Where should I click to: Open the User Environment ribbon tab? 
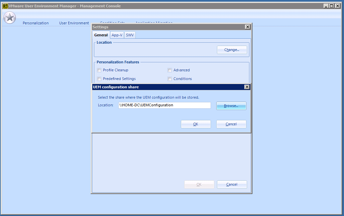coord(74,23)
